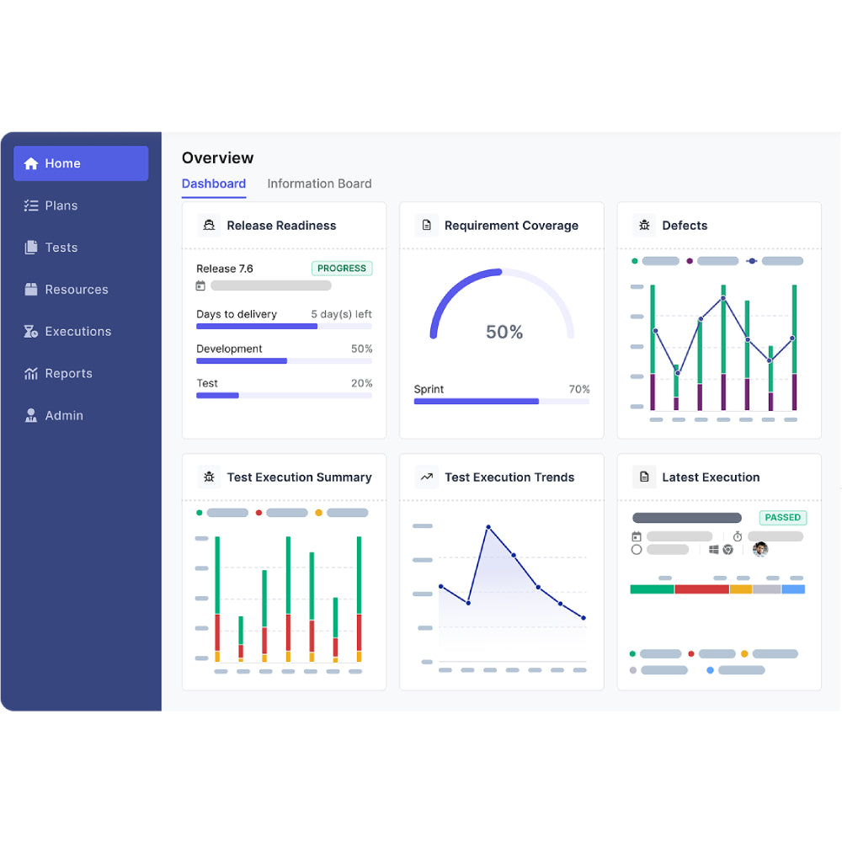This screenshot has height=842, width=842.
Task: Select the Reports icon in the sidebar
Action: 29,374
